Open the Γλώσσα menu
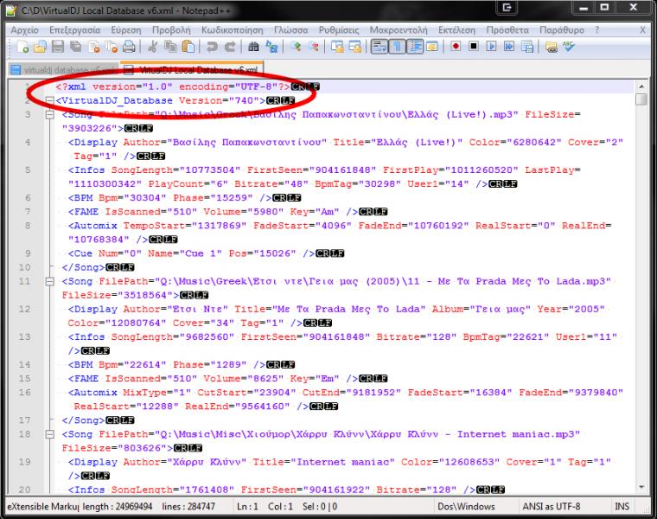The image size is (657, 519). [x=290, y=30]
